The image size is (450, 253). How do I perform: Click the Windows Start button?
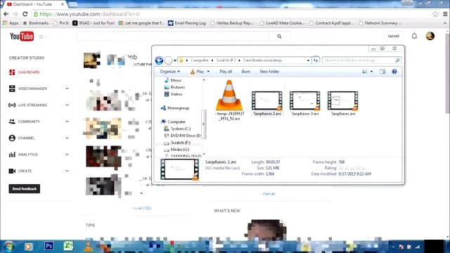[x=8, y=247]
